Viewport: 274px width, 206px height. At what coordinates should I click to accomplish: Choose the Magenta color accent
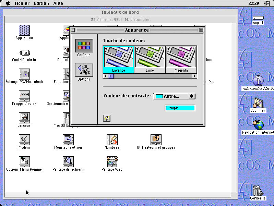pyautogui.click(x=181, y=60)
